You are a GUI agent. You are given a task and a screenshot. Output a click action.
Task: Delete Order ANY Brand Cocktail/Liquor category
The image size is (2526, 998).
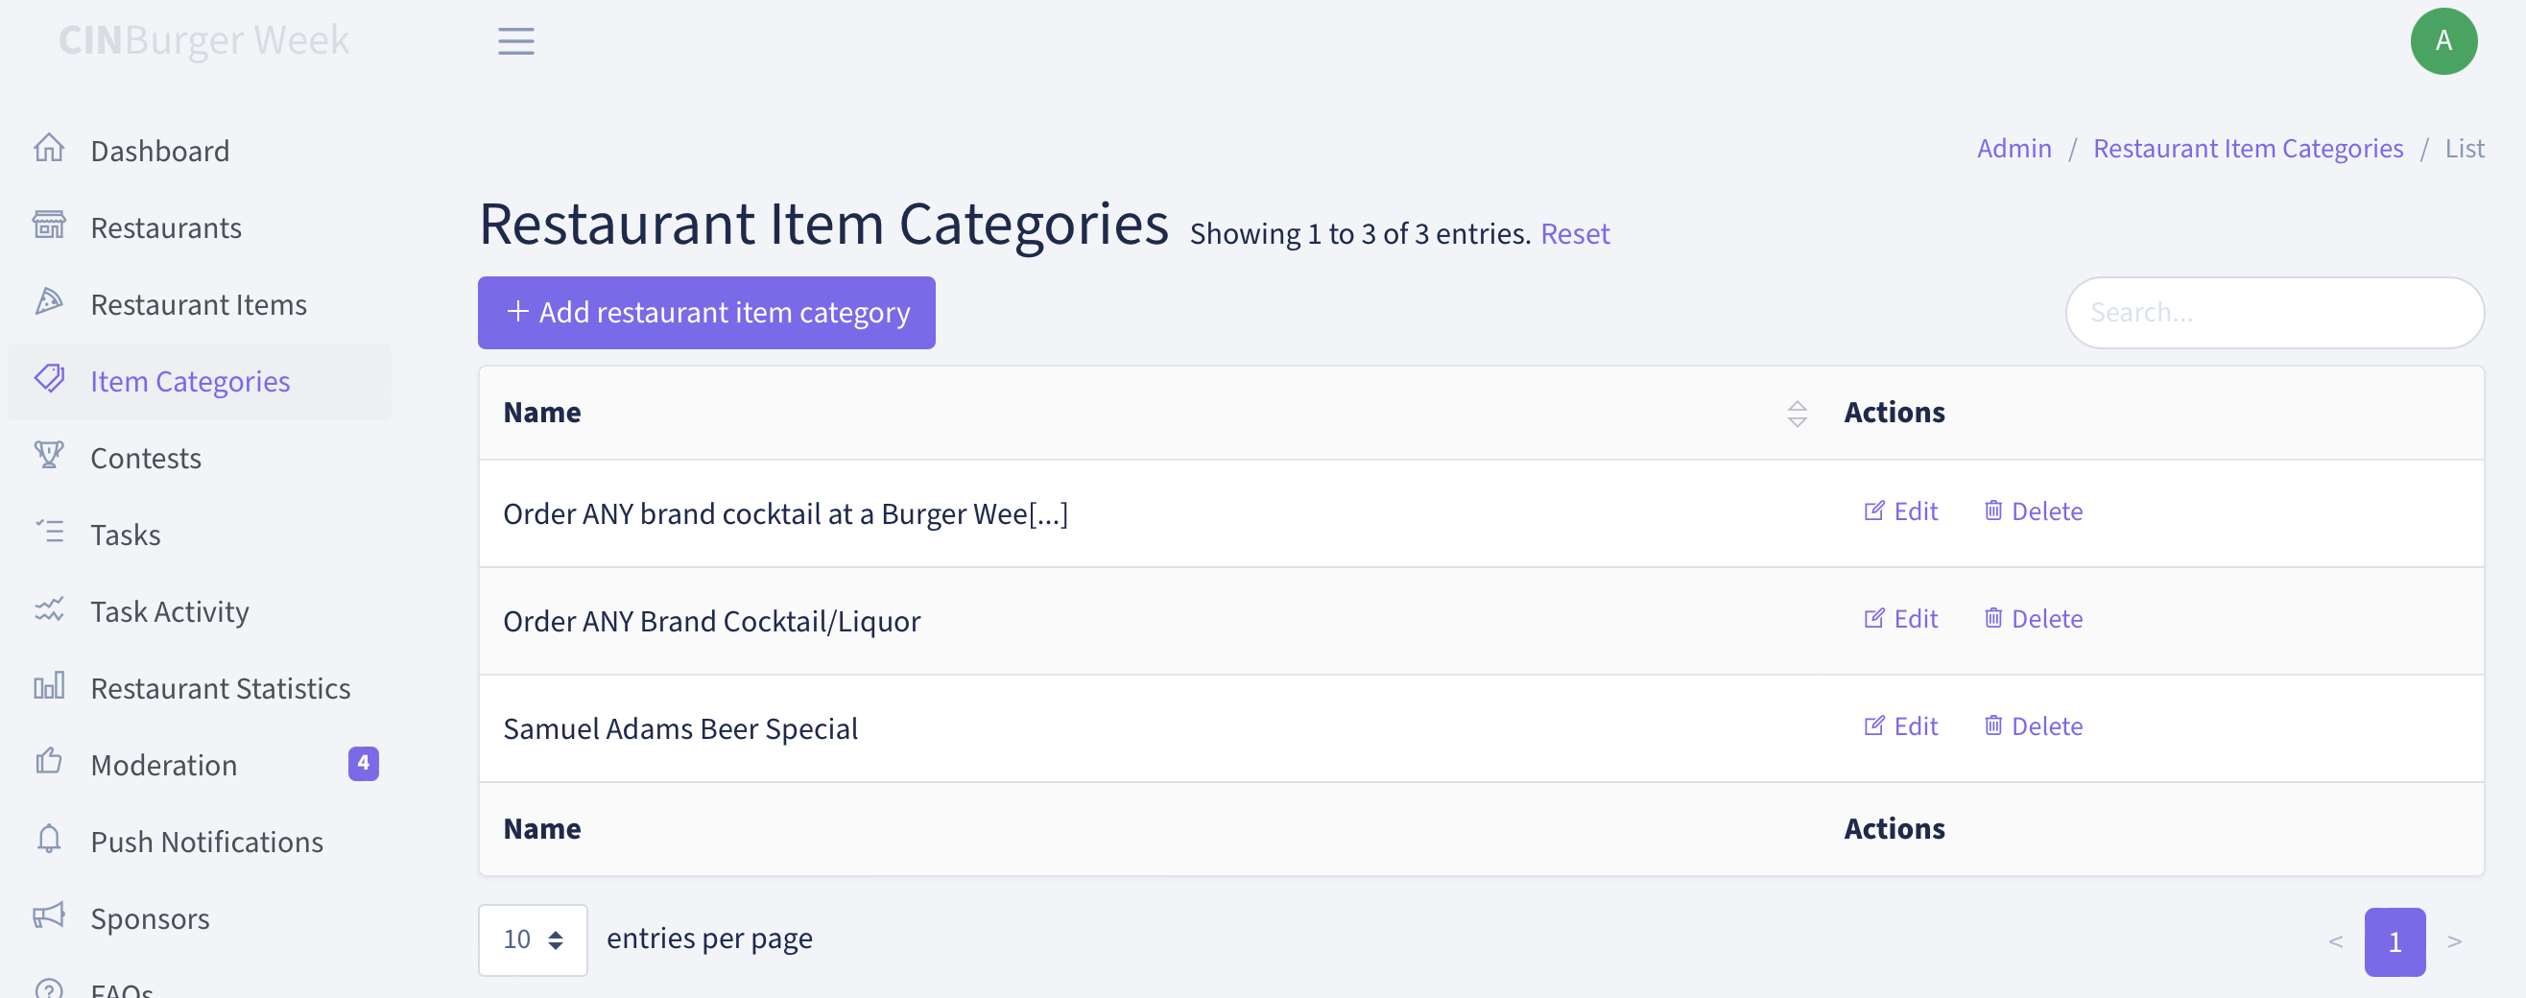[2033, 619]
